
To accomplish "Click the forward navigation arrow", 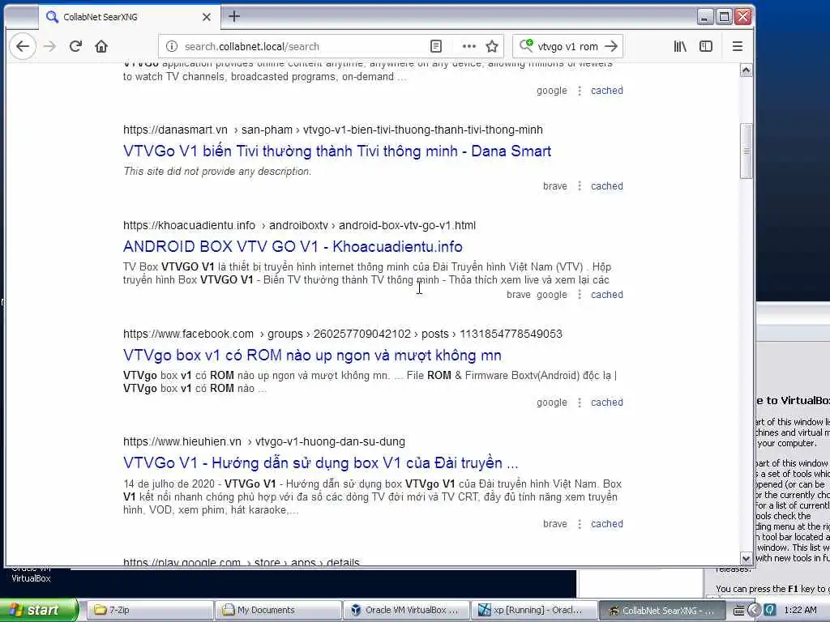I will point(49,46).
